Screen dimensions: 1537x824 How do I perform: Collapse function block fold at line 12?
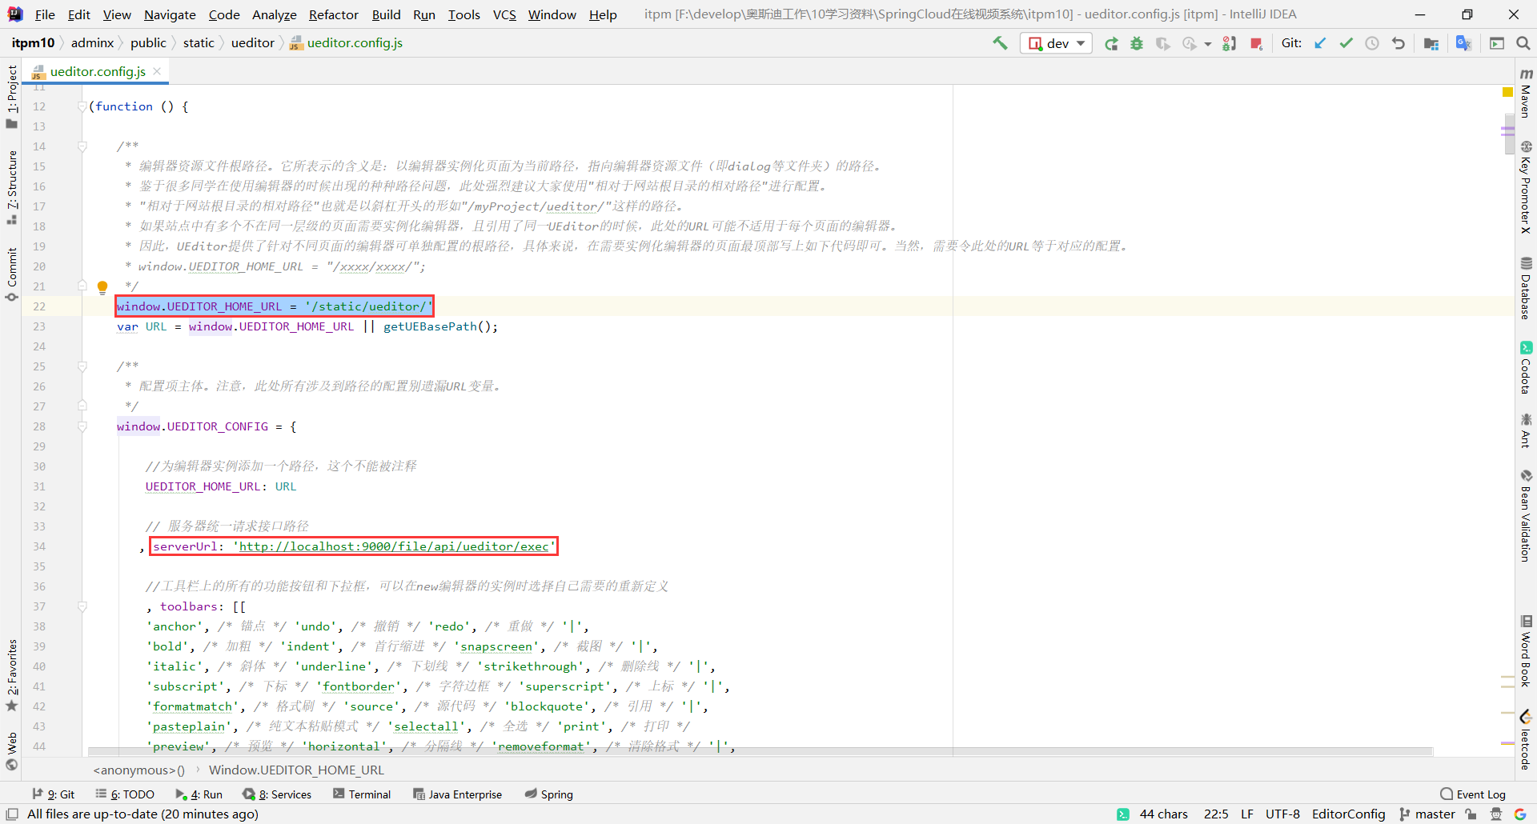tap(82, 106)
